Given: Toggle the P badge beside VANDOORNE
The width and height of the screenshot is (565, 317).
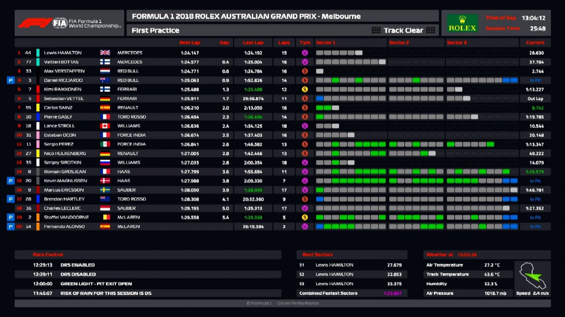Looking at the screenshot, I should pos(11,217).
